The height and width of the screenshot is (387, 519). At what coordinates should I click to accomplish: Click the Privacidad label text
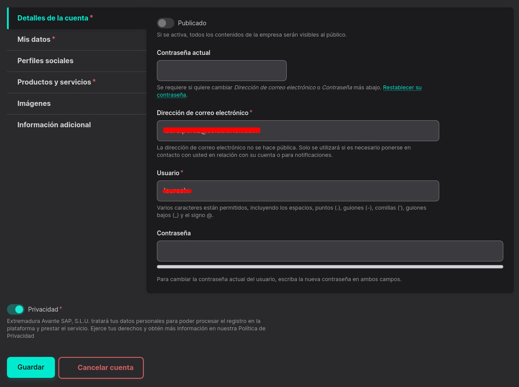tap(43, 309)
